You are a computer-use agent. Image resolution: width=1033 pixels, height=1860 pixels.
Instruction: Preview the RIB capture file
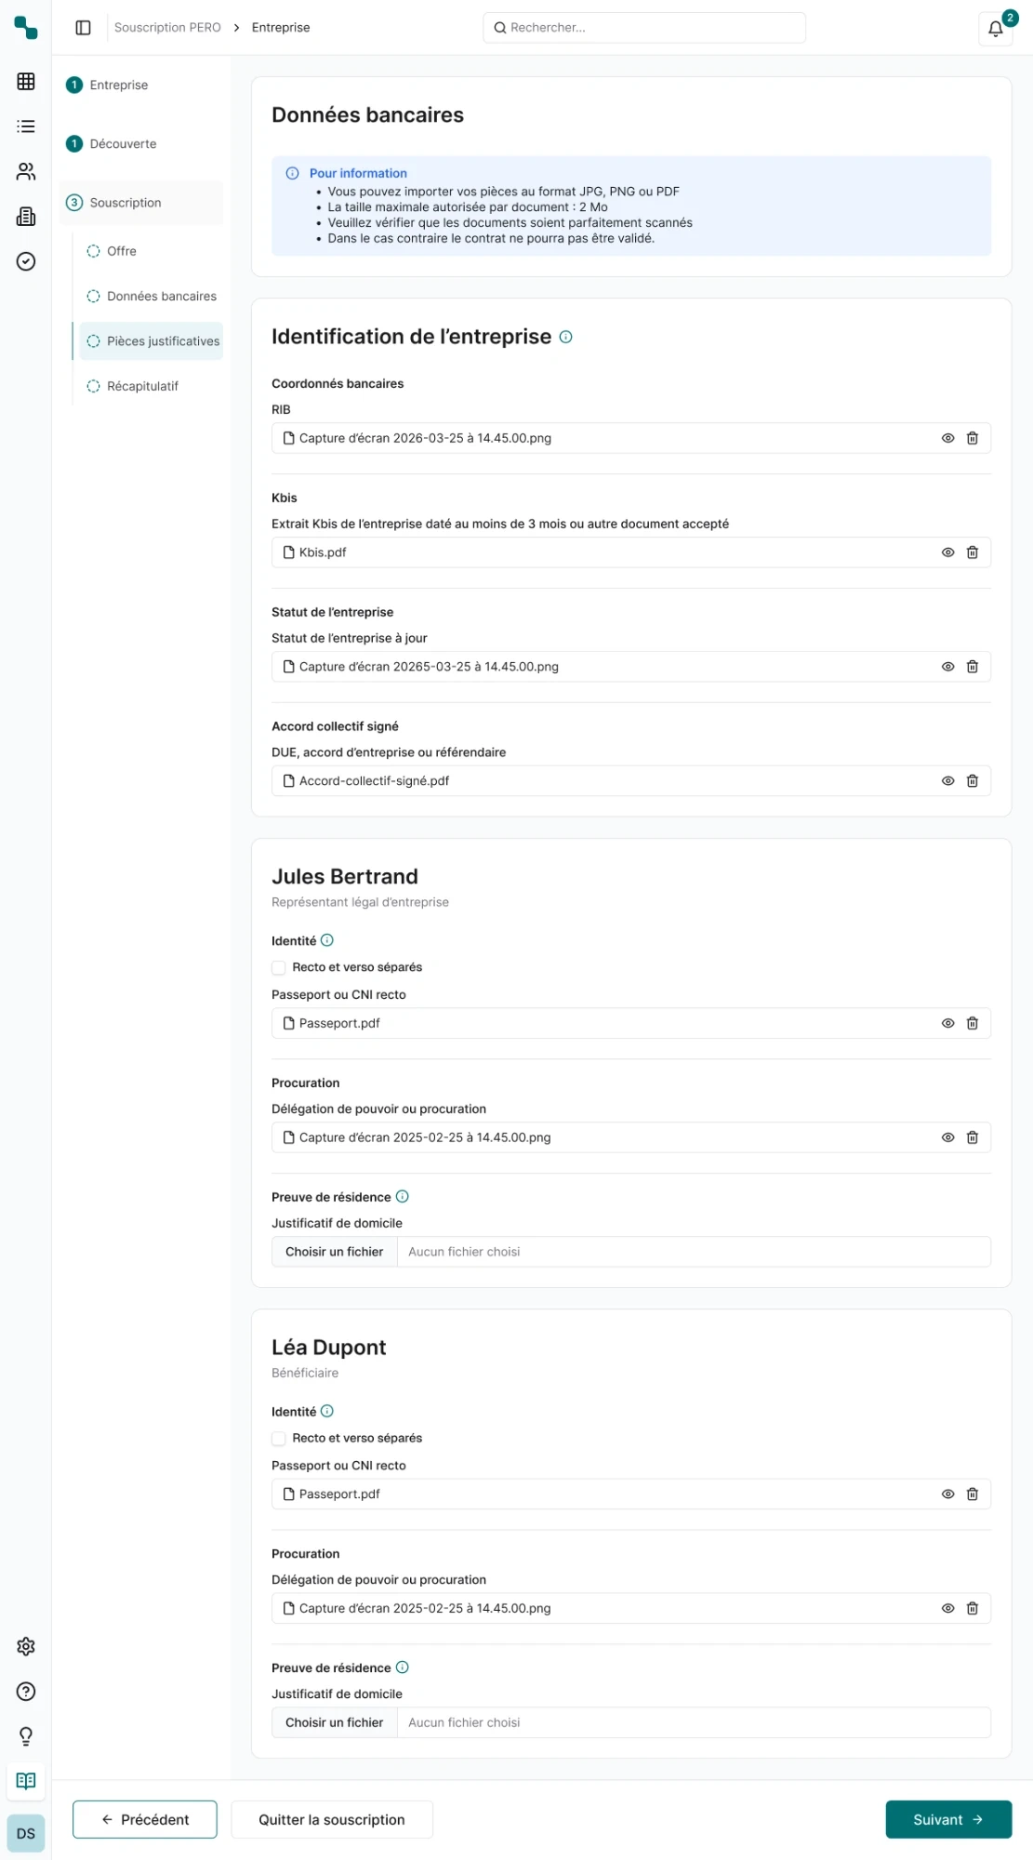[947, 438]
